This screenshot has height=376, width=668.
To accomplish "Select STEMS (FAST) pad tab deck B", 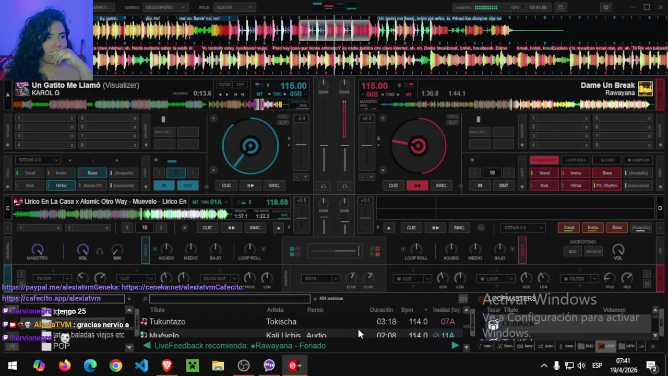I will [x=544, y=160].
